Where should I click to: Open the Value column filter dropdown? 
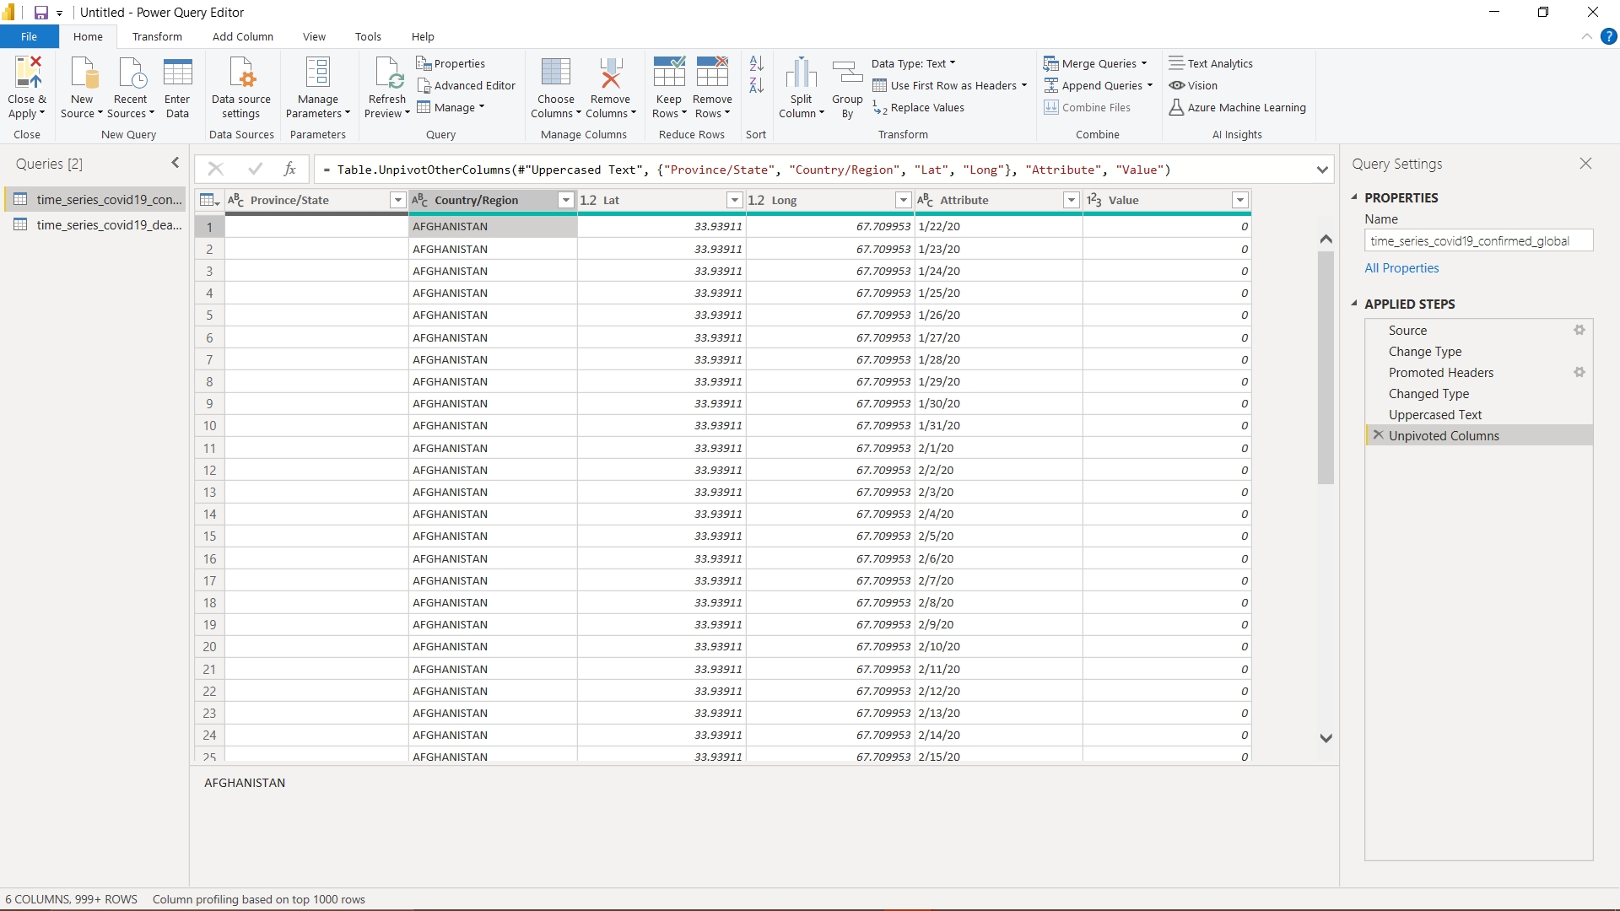(x=1240, y=200)
